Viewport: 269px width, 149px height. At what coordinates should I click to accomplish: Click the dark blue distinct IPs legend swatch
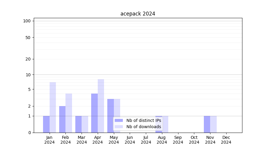click(x=119, y=120)
